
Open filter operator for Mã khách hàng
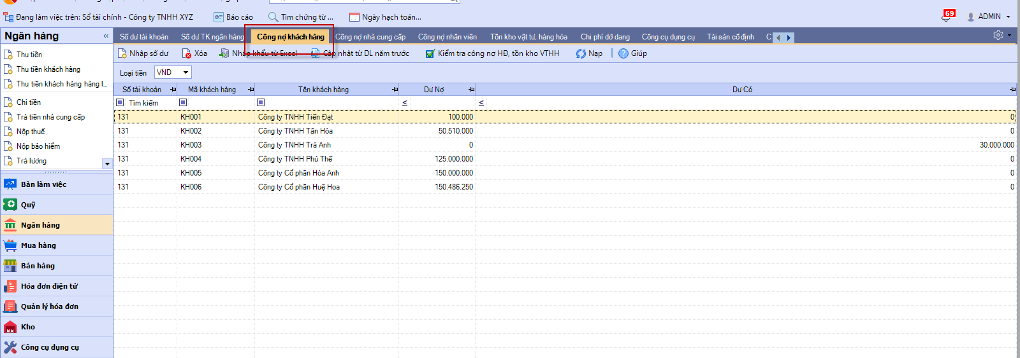click(x=183, y=102)
